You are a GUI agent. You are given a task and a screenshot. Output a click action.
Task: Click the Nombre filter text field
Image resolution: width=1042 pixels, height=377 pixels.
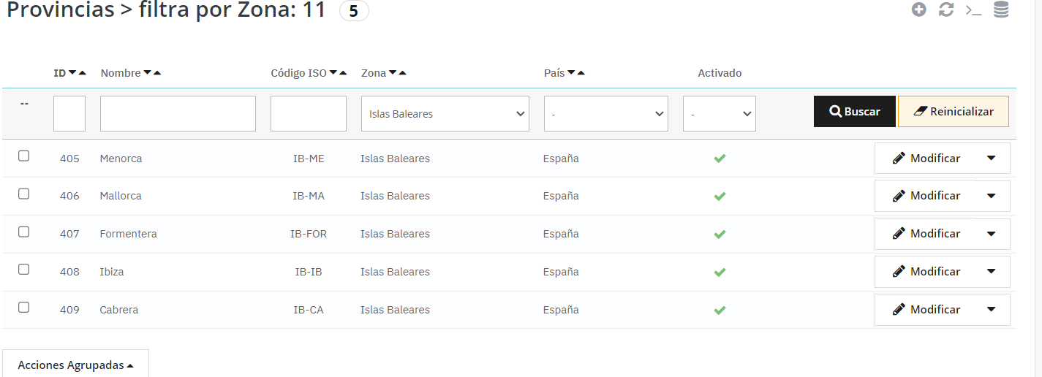[178, 114]
